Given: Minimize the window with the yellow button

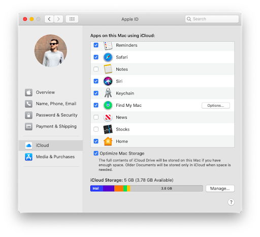Looking at the screenshot, I should (31, 19).
